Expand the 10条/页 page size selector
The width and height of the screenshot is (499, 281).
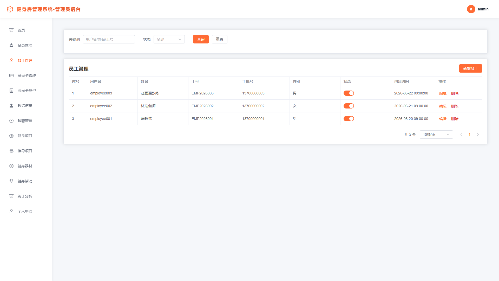[x=436, y=135]
